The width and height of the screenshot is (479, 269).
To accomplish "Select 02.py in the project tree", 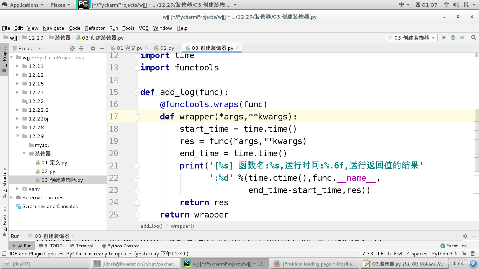I will point(48,171).
